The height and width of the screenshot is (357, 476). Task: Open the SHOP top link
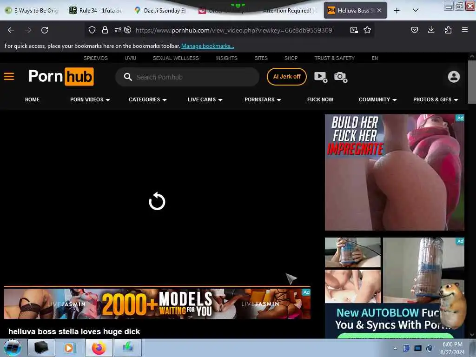tap(291, 58)
